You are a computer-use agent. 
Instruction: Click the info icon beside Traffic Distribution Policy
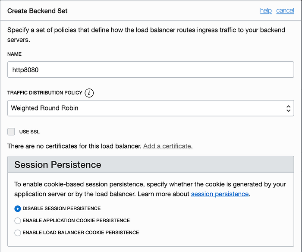(89, 93)
